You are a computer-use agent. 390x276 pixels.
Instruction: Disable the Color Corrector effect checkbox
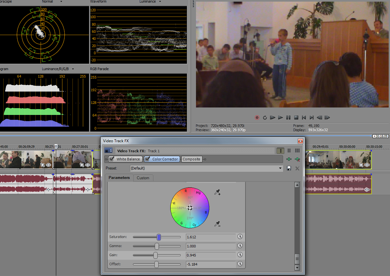[x=148, y=159]
